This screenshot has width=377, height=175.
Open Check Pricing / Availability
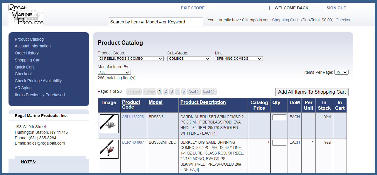pyautogui.click(x=38, y=81)
